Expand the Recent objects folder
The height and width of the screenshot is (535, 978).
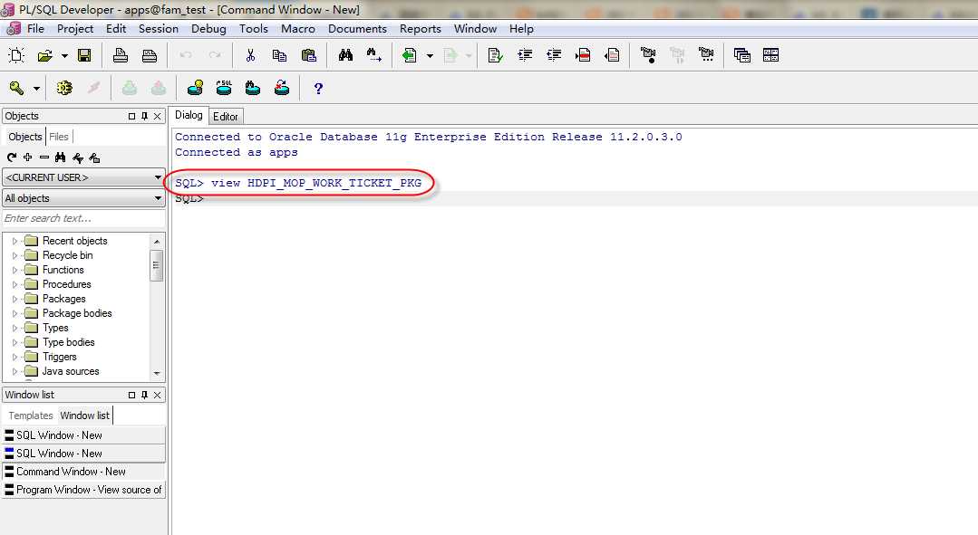tap(15, 241)
